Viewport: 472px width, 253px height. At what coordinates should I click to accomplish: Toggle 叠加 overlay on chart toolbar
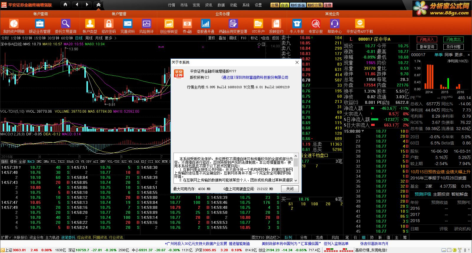pos(222,38)
